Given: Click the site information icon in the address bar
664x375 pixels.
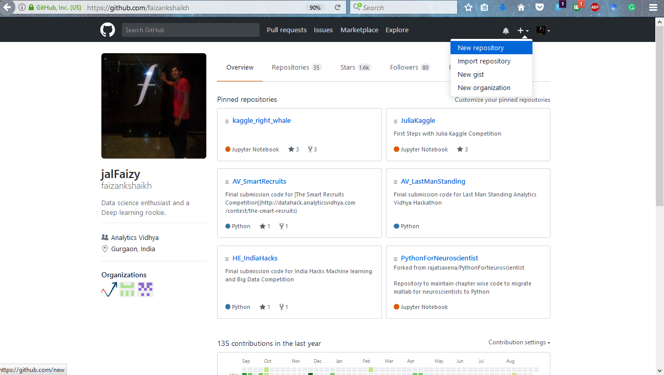Looking at the screenshot, I should coord(22,8).
